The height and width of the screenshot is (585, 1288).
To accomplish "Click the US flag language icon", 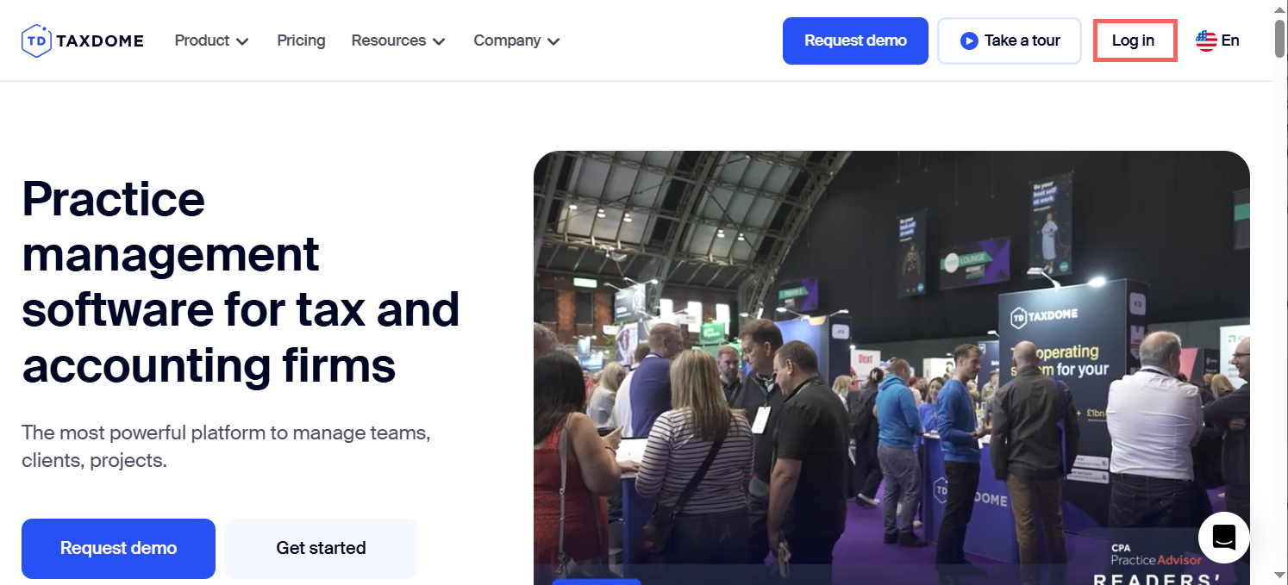I will click(1205, 40).
